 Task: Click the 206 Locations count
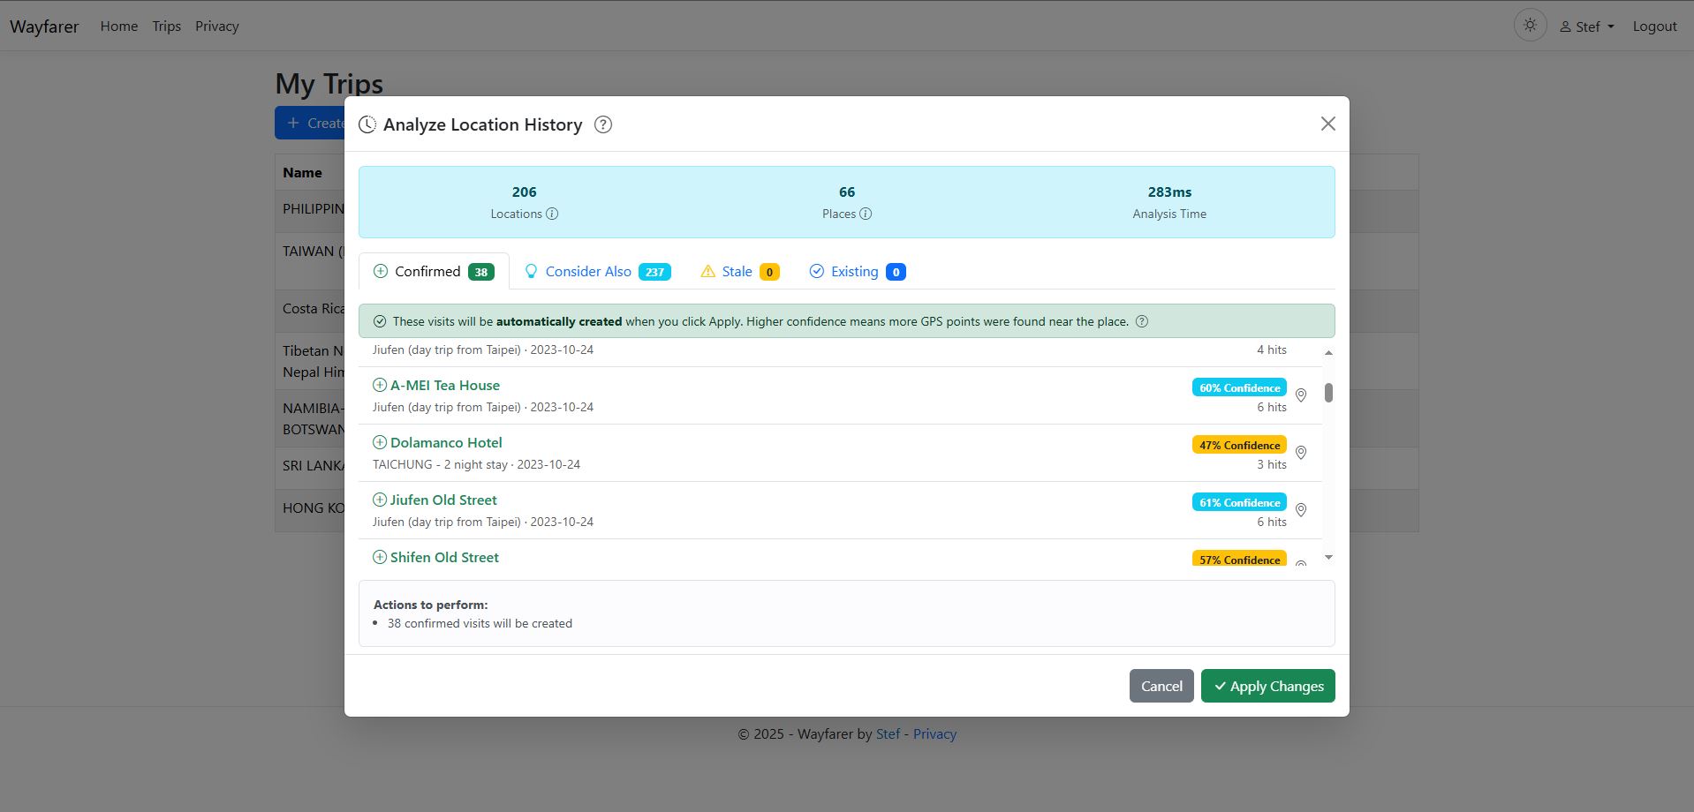click(524, 192)
